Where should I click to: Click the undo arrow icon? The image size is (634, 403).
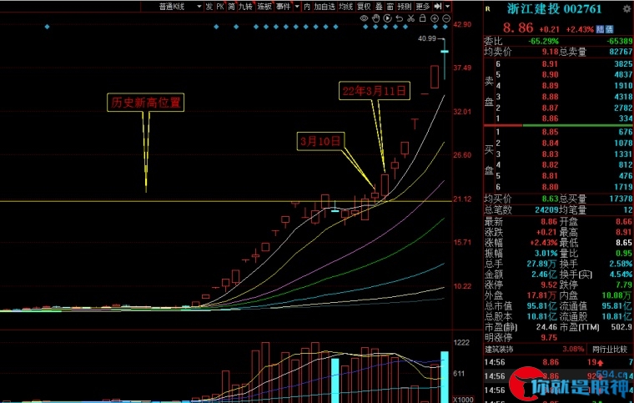pyautogui.click(x=399, y=18)
